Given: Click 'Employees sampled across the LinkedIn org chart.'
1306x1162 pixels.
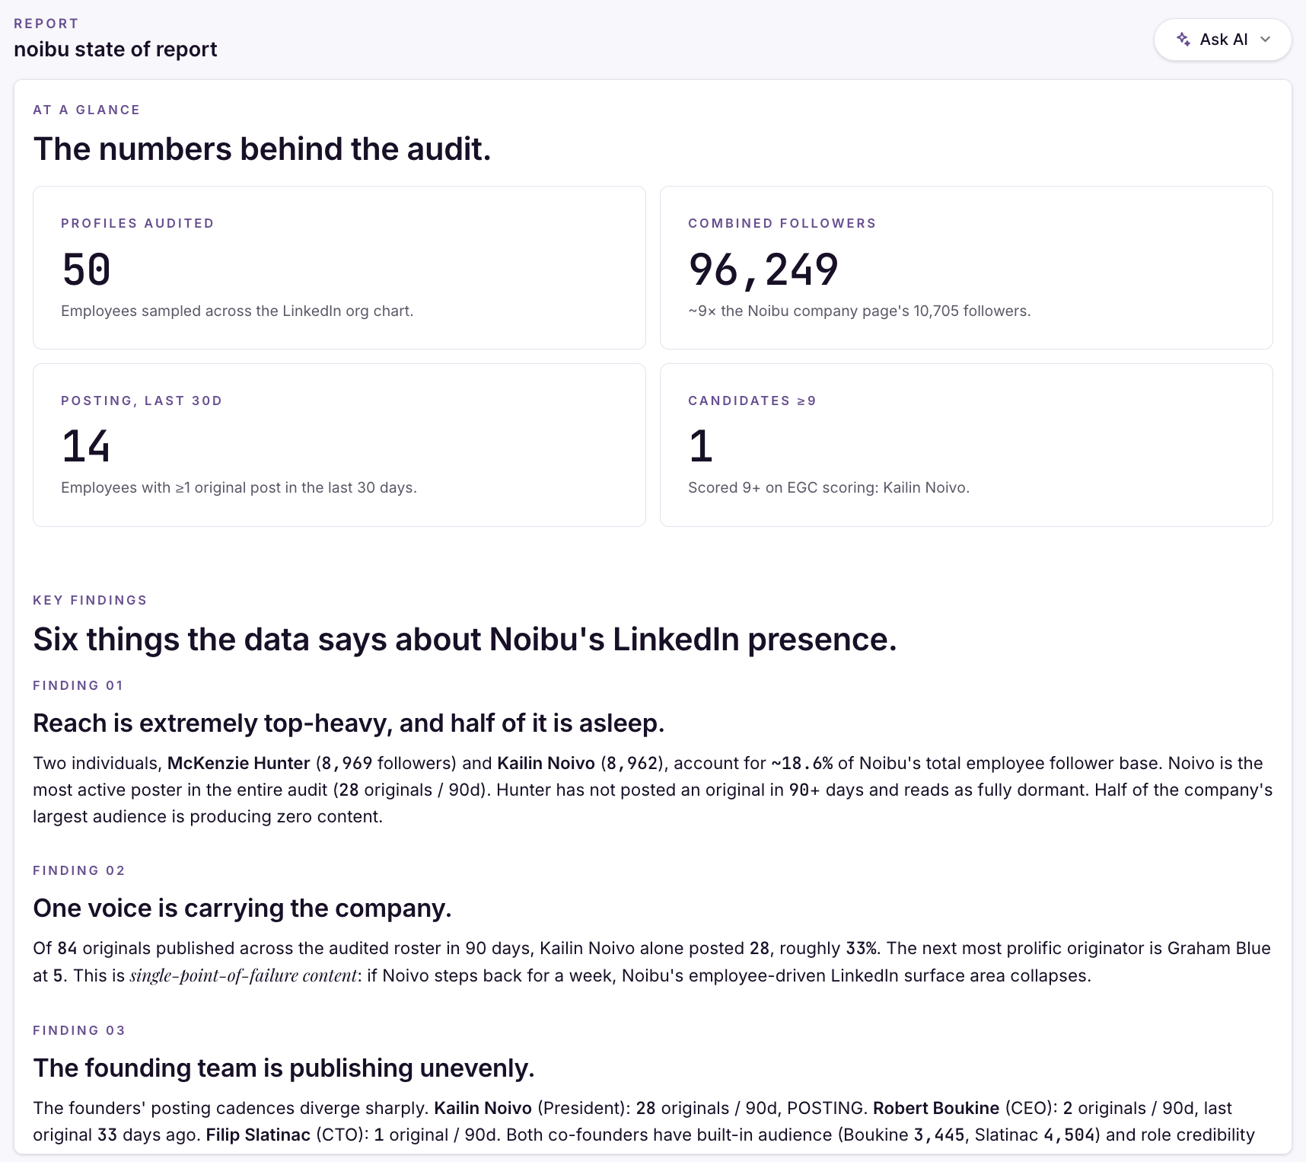Looking at the screenshot, I should tap(237, 311).
